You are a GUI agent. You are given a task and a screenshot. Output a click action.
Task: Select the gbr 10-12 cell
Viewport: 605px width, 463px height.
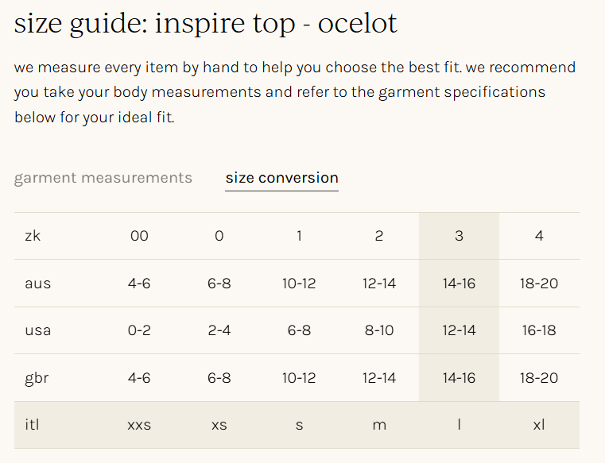coord(299,378)
